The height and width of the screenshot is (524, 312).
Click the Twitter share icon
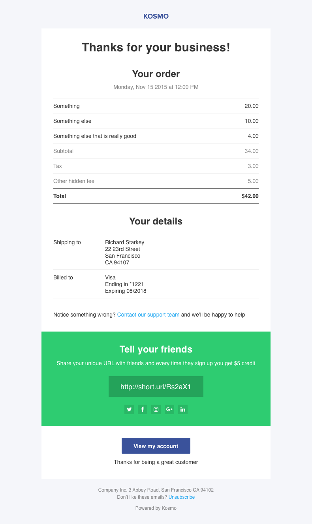point(129,409)
